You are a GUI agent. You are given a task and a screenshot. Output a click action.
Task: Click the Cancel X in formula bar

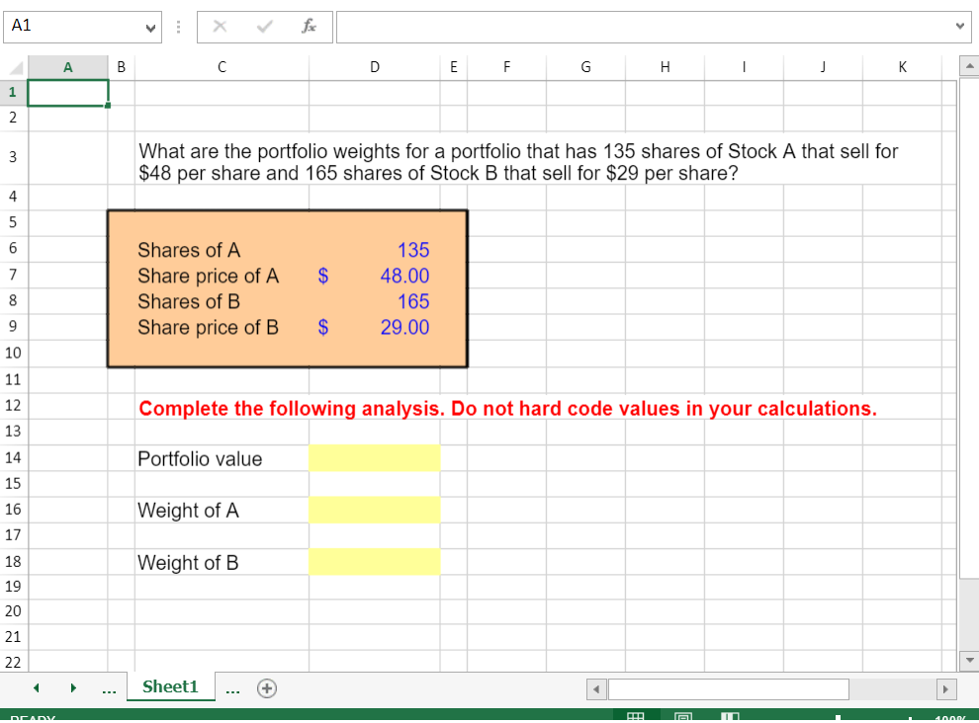coord(220,27)
